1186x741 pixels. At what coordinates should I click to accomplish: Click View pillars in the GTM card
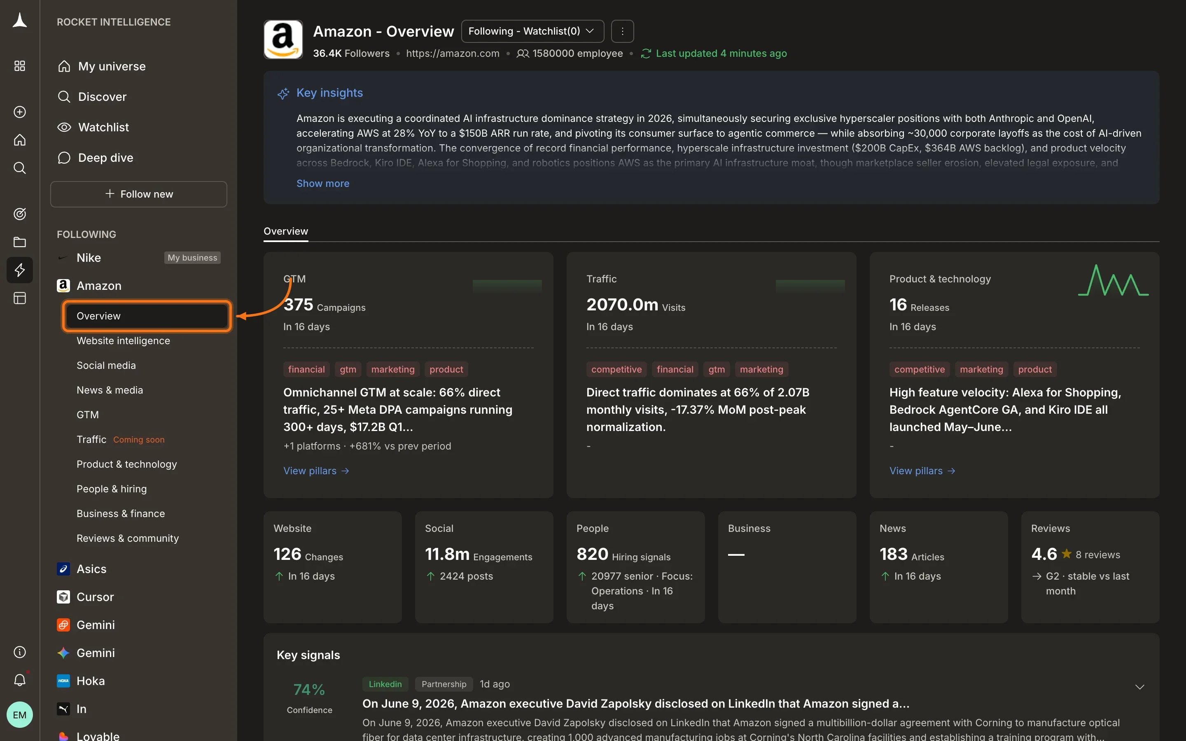[316, 471]
